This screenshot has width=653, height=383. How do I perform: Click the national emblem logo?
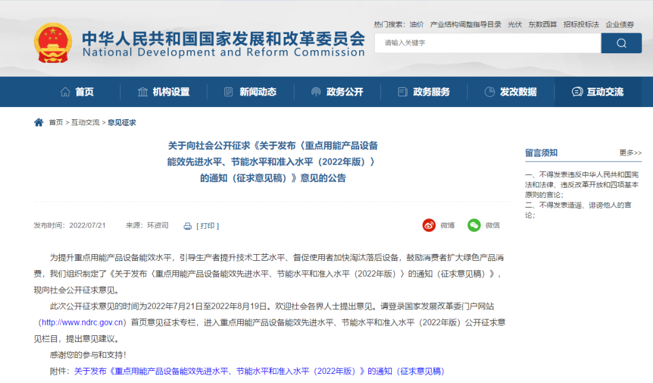(53, 44)
